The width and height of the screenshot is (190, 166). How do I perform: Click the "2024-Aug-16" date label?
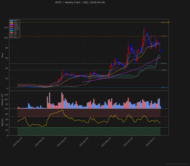[62, 142]
